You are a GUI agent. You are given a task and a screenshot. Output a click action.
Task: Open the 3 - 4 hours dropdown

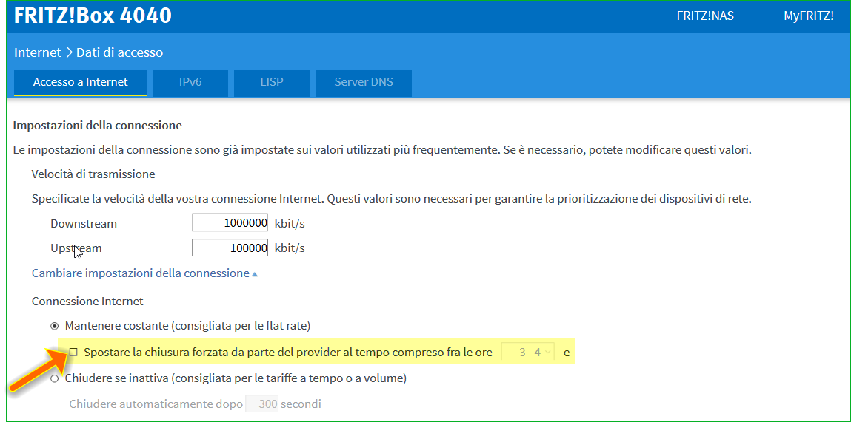click(529, 352)
